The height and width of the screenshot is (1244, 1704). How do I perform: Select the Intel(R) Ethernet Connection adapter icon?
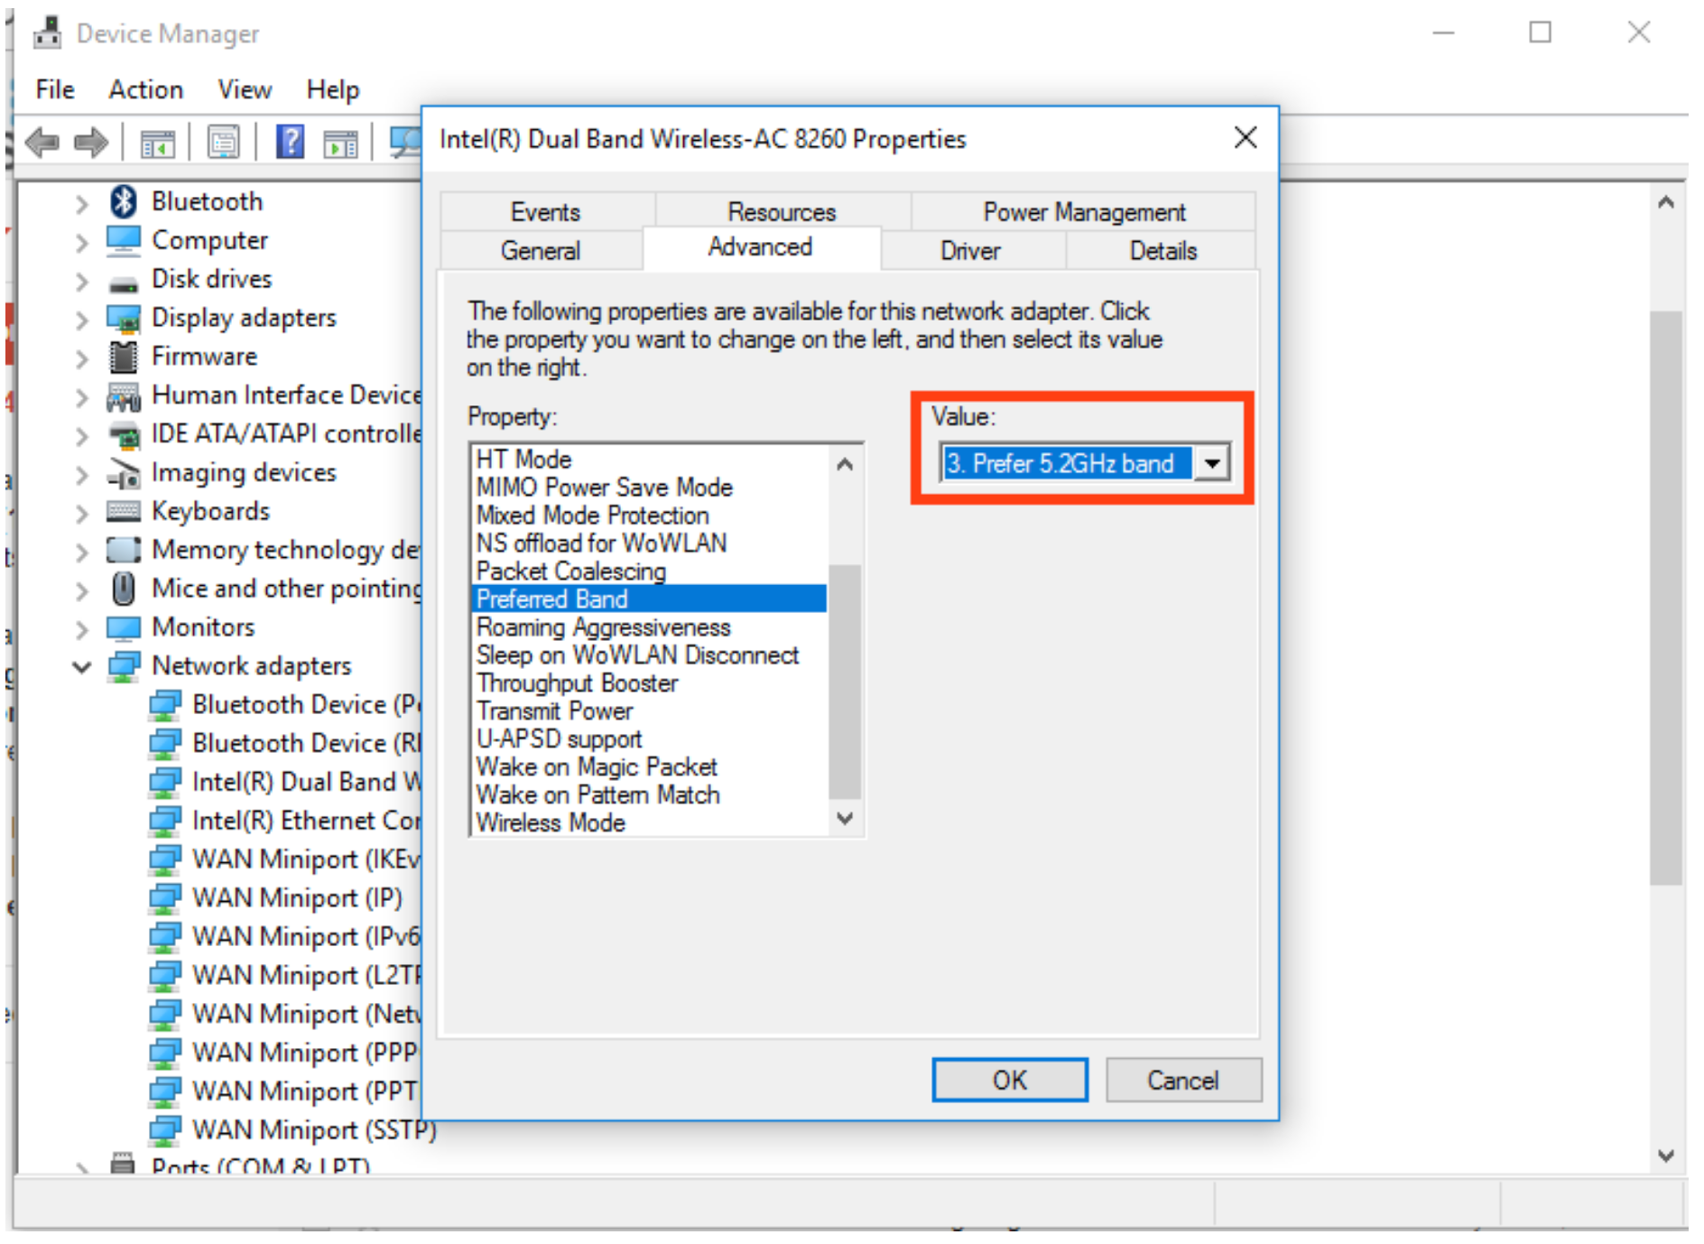tap(164, 821)
